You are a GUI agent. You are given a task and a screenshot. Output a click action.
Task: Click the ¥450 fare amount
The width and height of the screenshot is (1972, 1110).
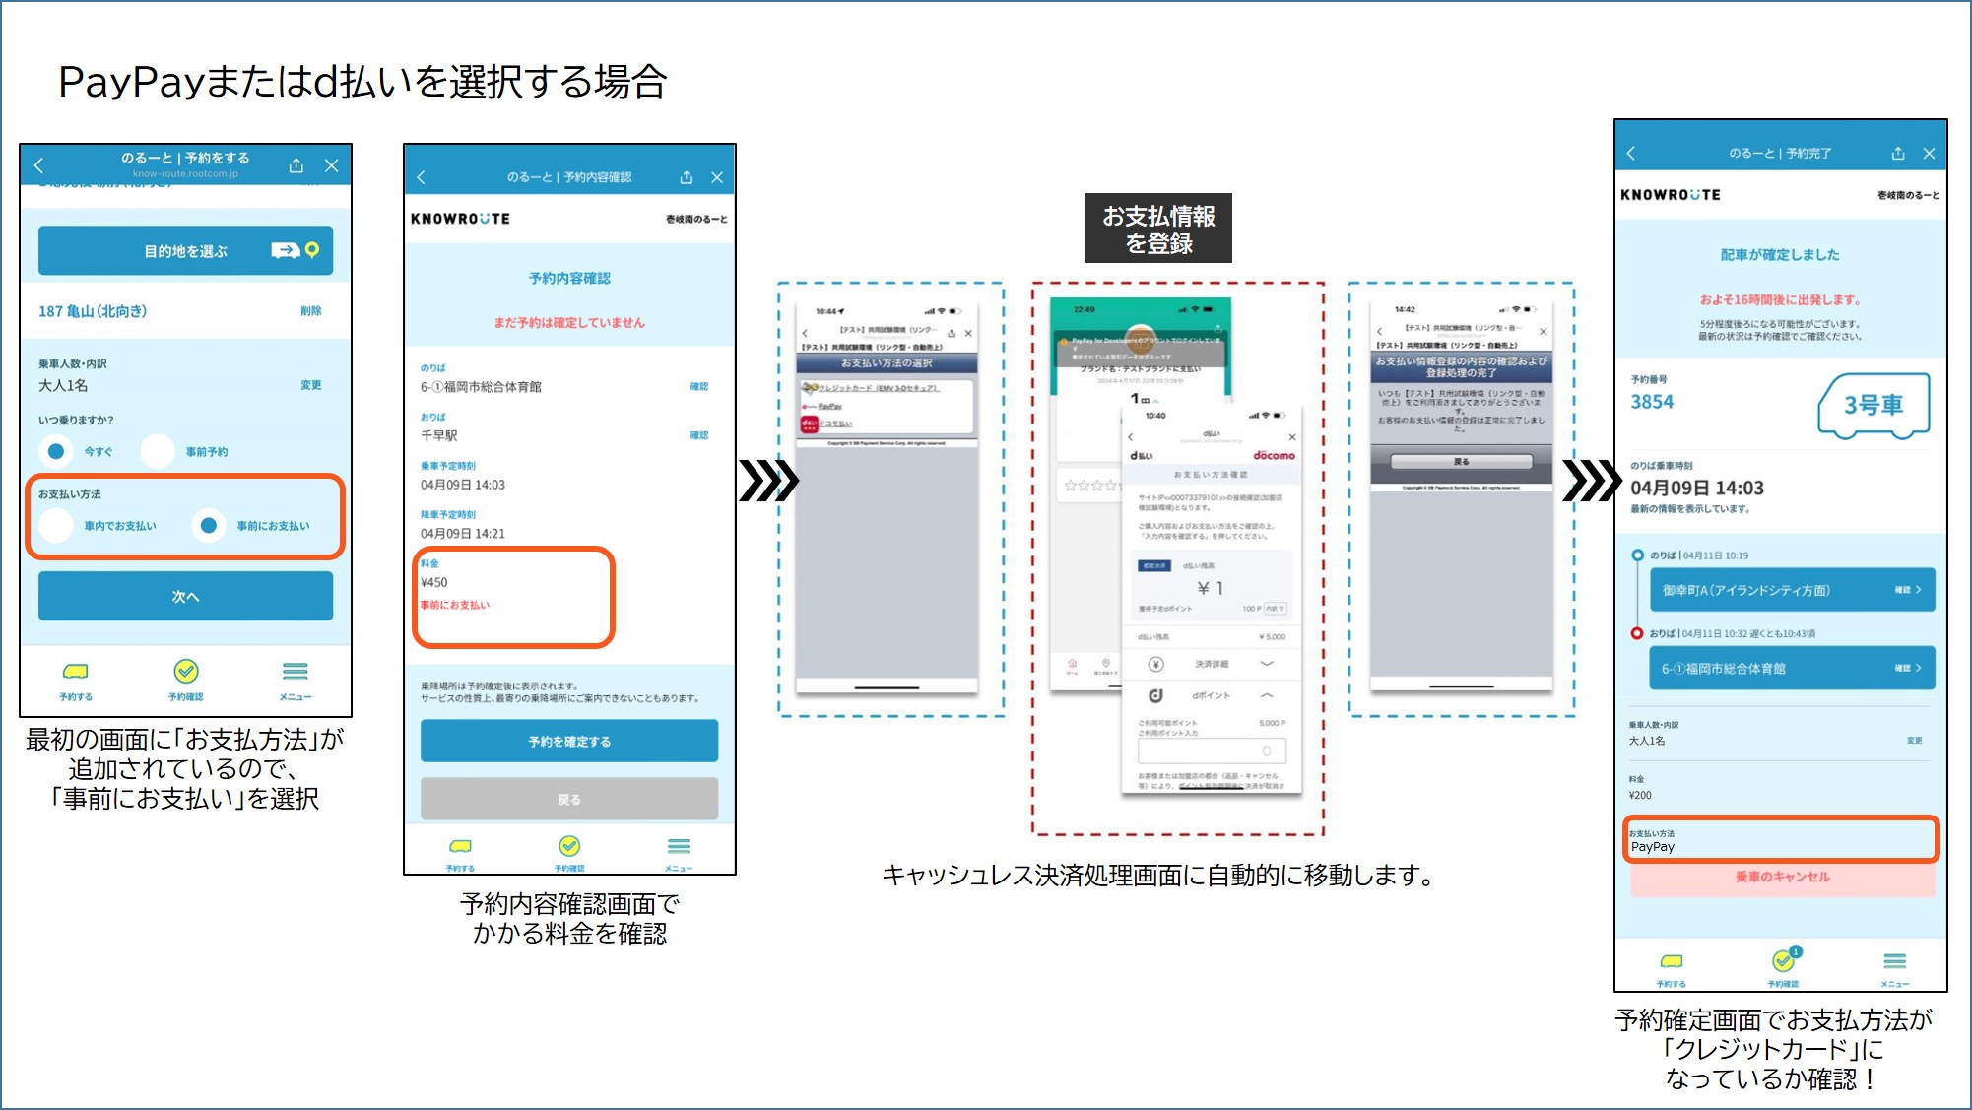coord(434,582)
